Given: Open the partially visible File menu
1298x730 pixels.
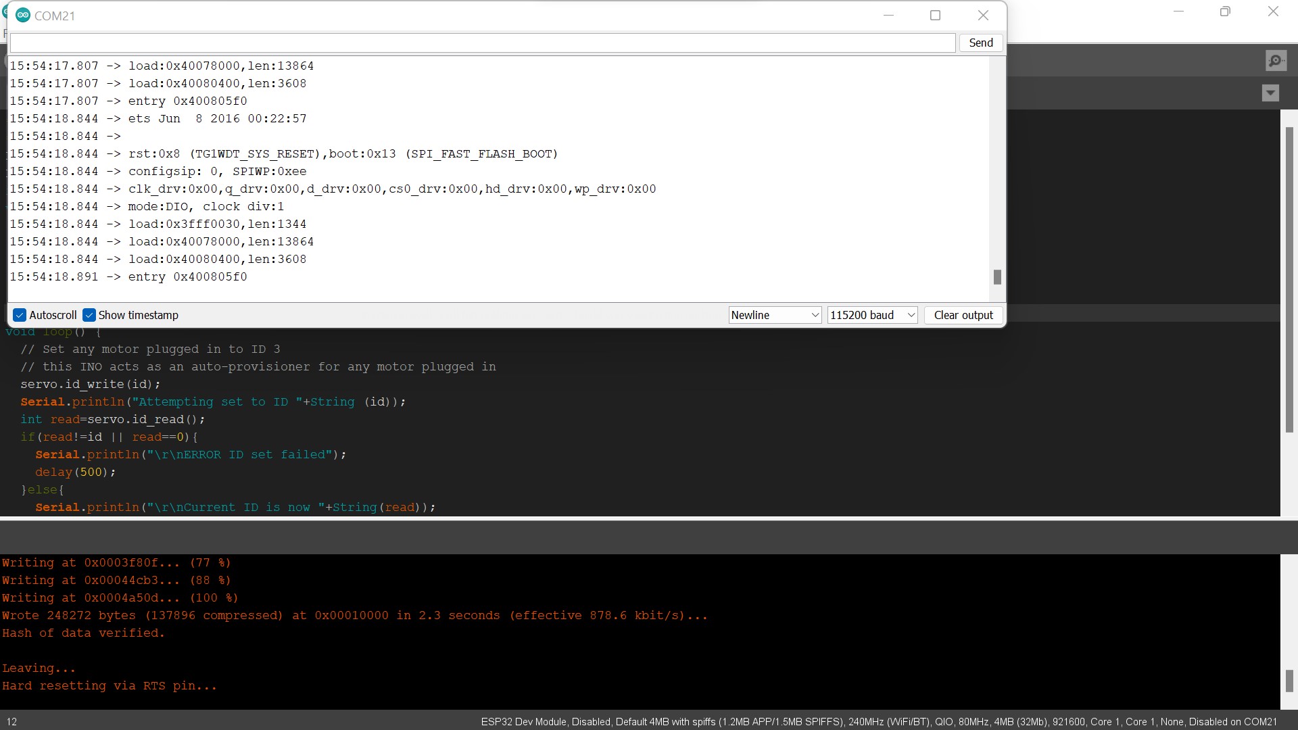Looking at the screenshot, I should coord(4,32).
